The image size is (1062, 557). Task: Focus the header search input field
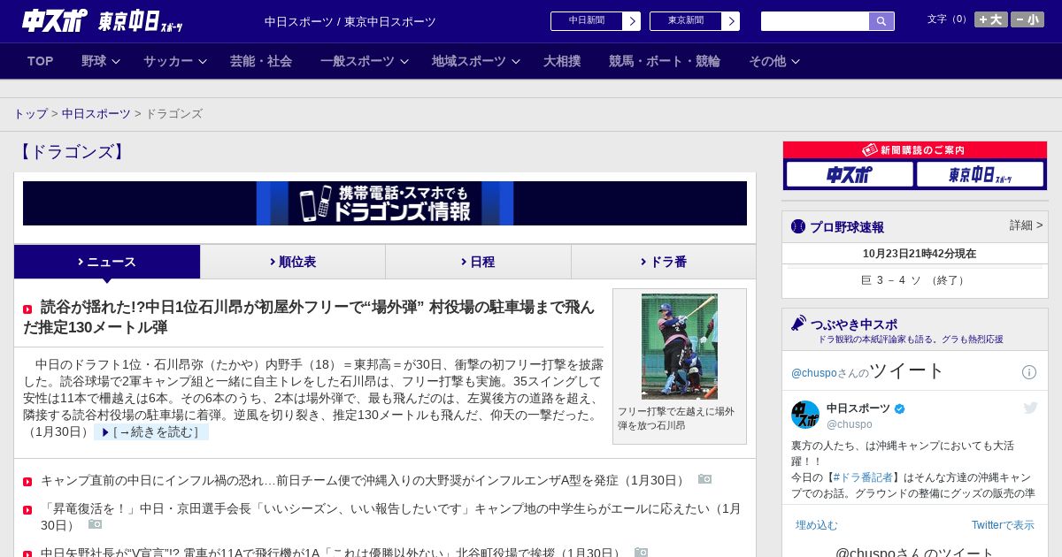[x=815, y=21]
